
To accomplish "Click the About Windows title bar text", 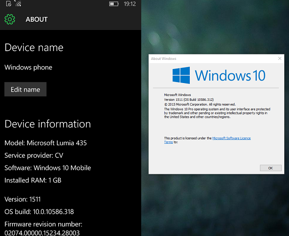I will [163, 58].
